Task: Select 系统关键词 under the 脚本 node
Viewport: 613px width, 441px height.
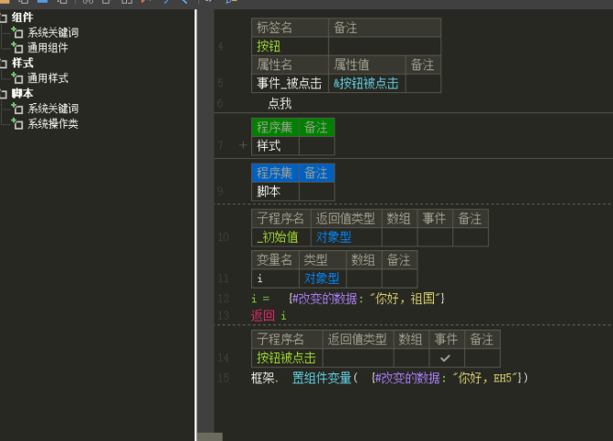Action: click(x=53, y=109)
